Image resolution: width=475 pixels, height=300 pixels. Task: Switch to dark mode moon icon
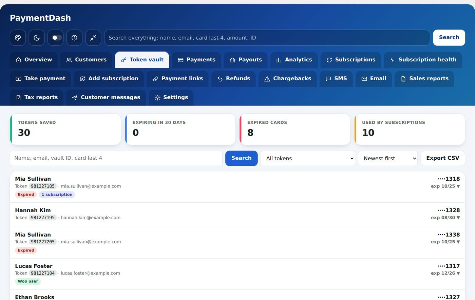coord(37,38)
